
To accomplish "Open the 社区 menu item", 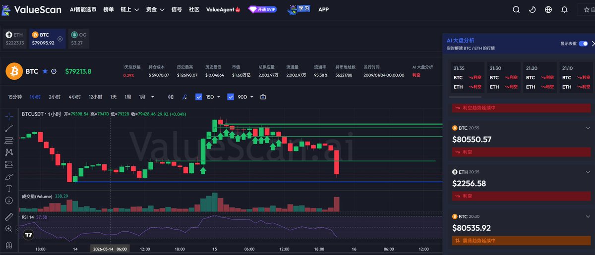I will [194, 9].
